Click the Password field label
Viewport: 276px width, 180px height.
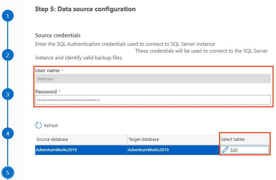coord(46,92)
